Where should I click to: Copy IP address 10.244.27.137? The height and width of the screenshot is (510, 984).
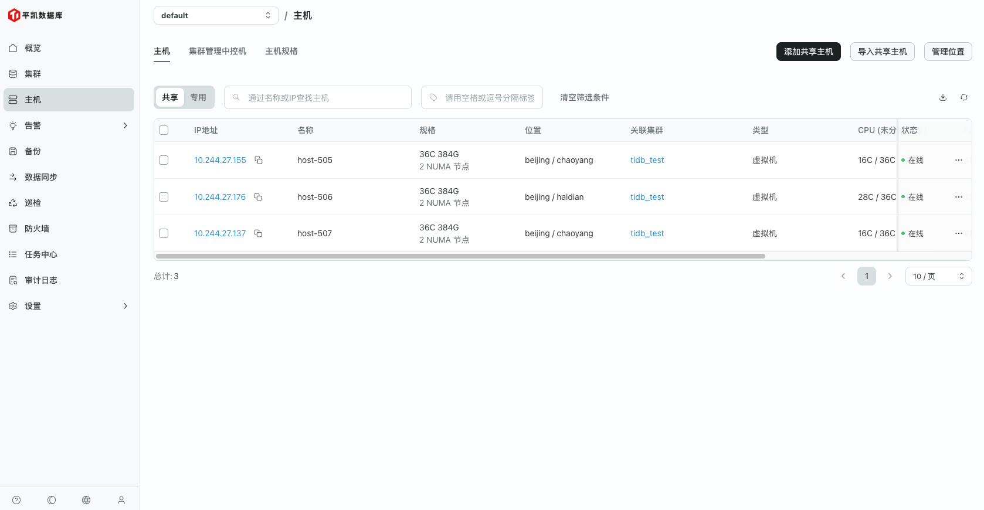point(258,233)
